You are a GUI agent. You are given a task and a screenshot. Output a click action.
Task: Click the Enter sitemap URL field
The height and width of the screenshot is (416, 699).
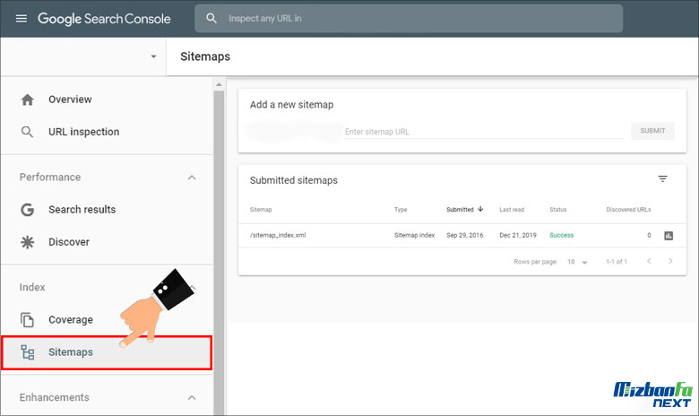(483, 132)
